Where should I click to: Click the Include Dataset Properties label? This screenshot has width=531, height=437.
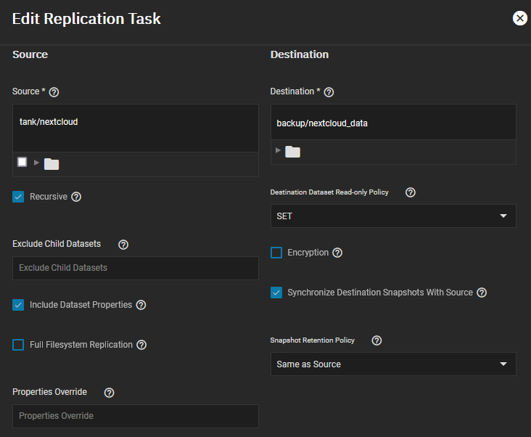pyautogui.click(x=81, y=305)
